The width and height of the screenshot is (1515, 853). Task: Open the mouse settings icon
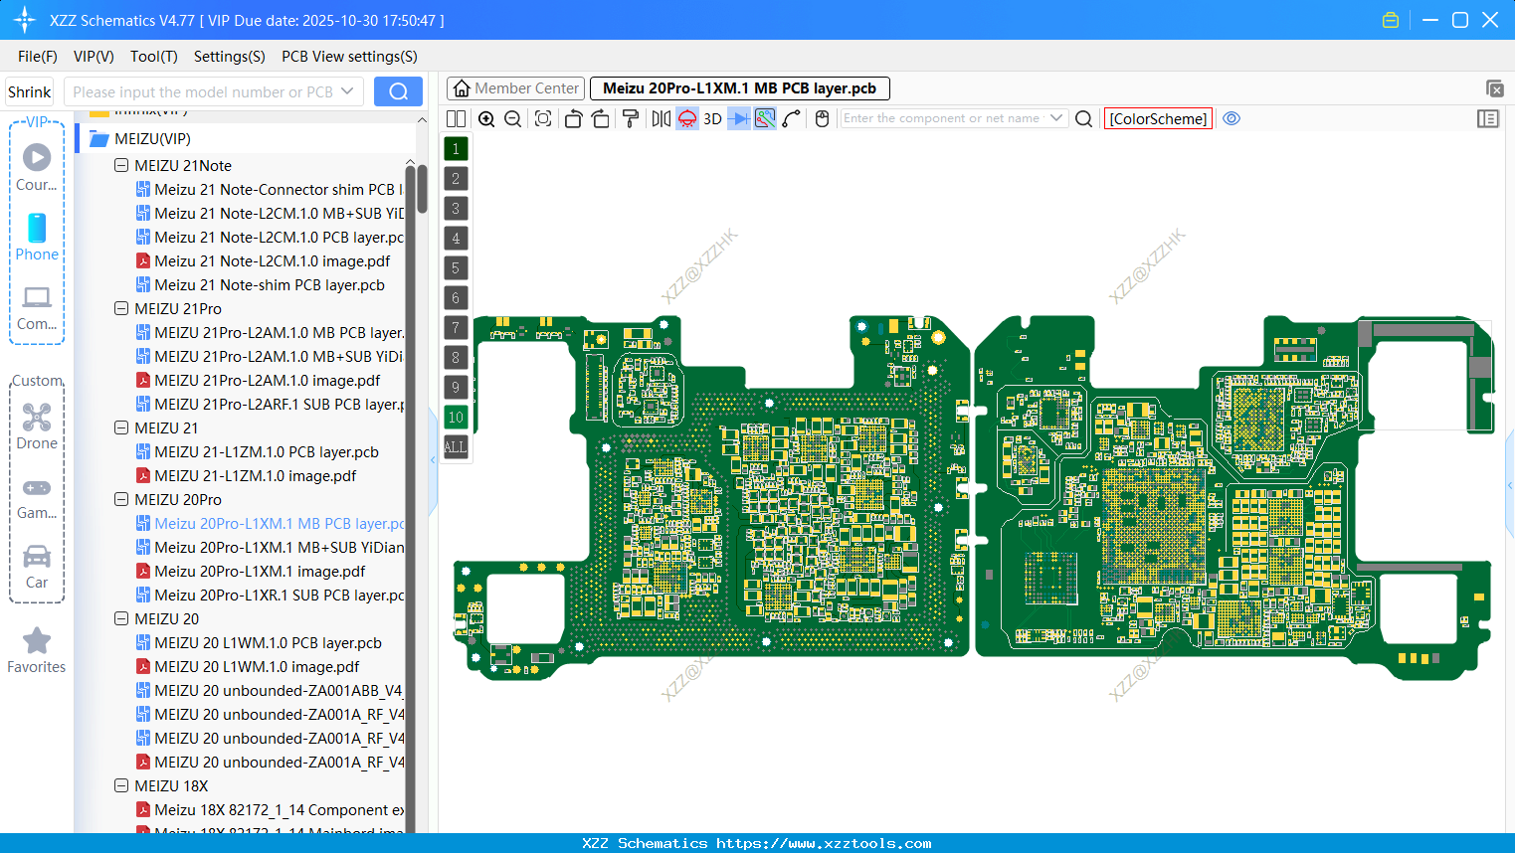tap(821, 118)
